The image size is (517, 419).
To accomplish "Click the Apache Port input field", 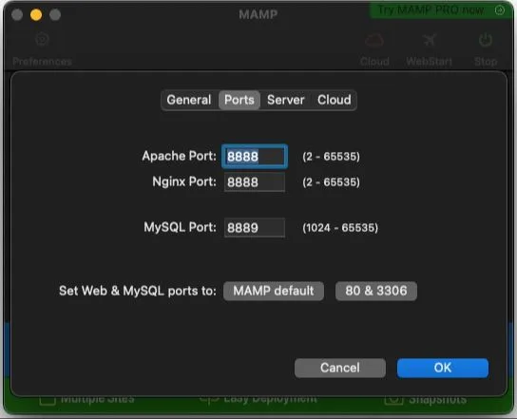I will [255, 157].
